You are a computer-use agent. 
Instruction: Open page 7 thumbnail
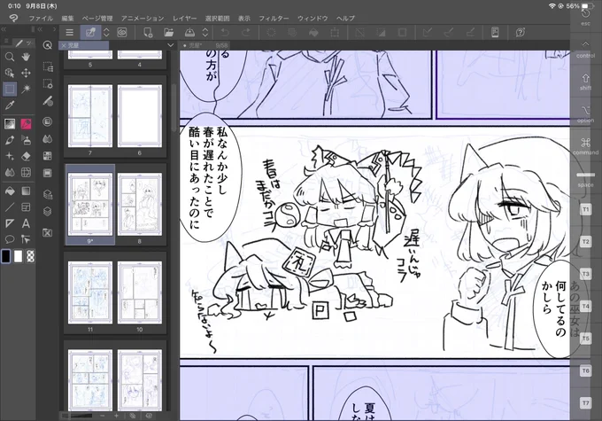[90, 116]
